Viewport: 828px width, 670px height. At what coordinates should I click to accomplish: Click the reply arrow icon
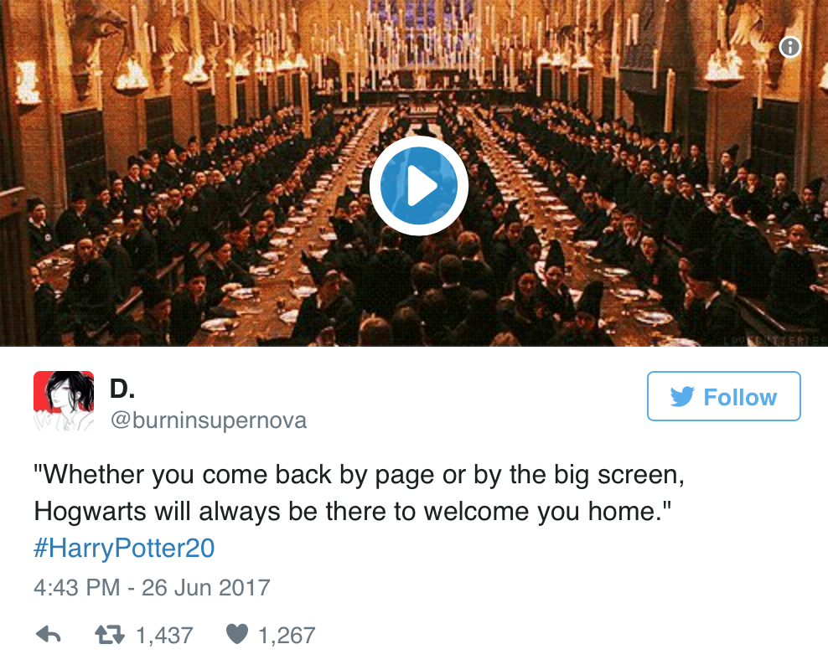click(49, 635)
